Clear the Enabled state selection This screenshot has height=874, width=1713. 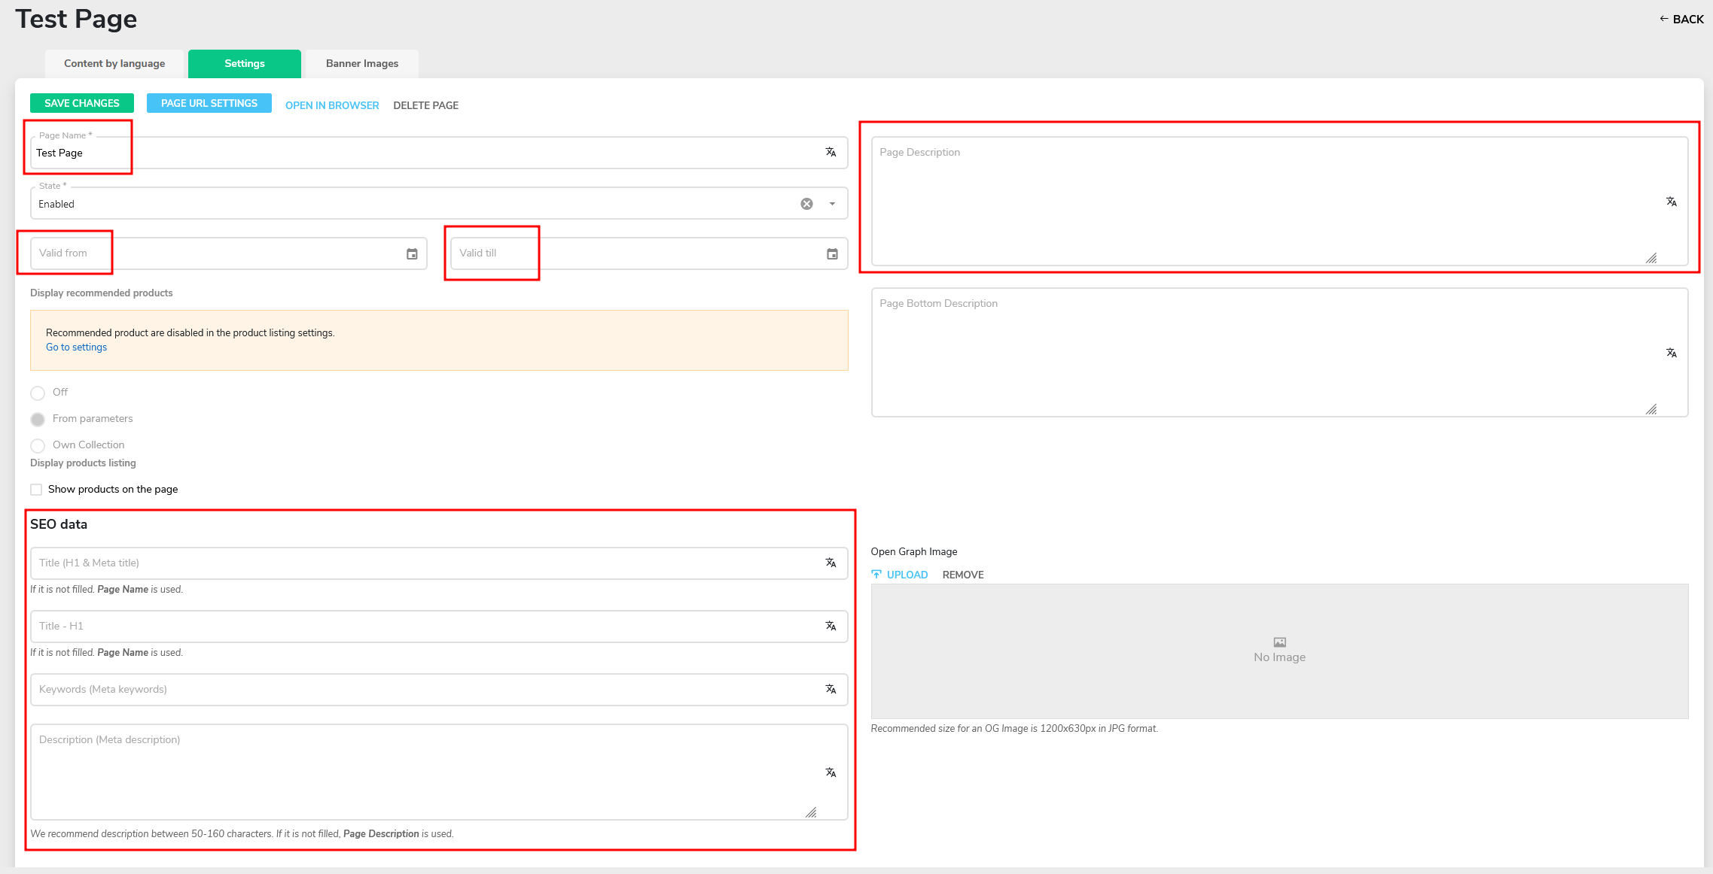(806, 204)
